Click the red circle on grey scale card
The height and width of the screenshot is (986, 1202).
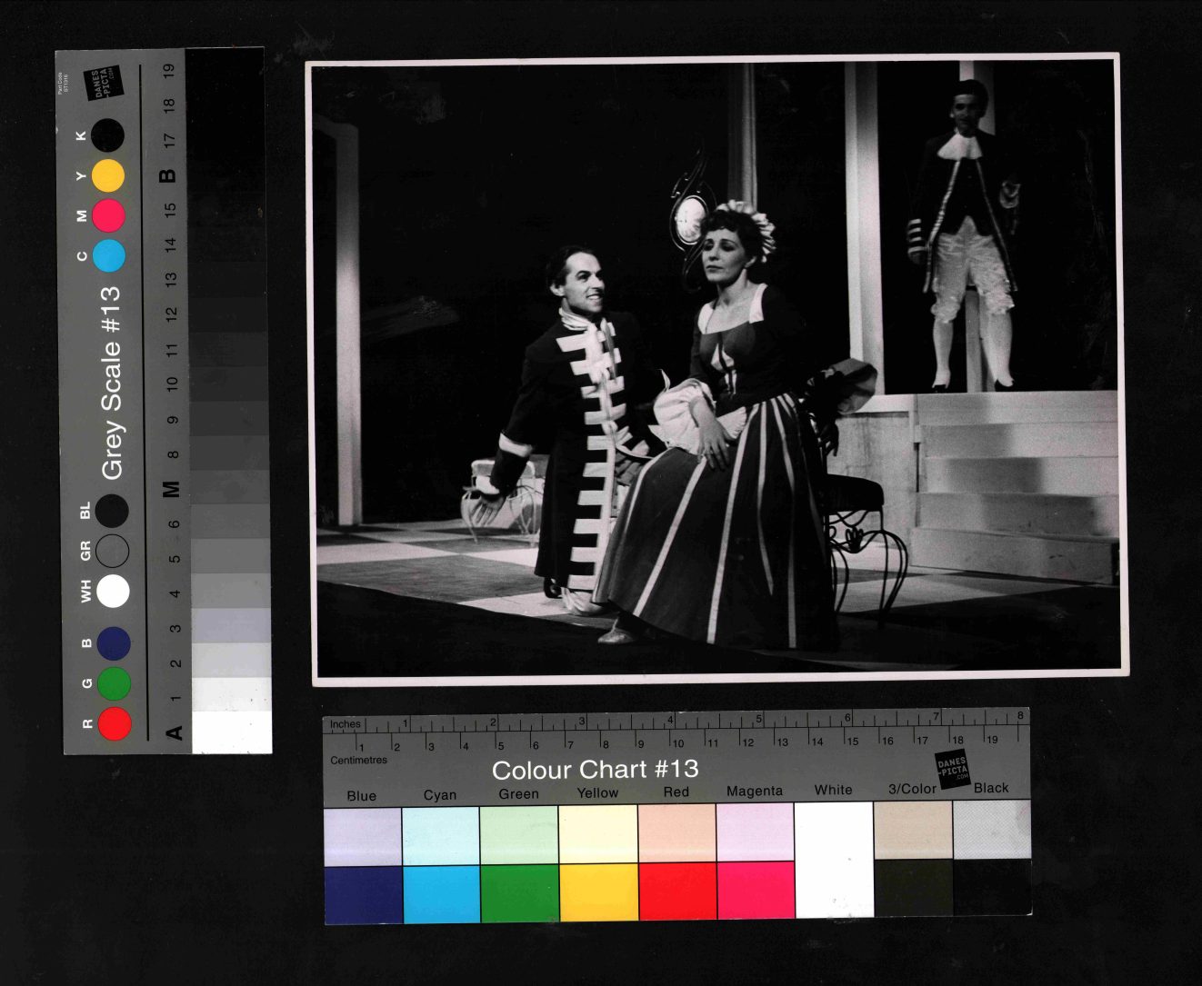point(115,723)
